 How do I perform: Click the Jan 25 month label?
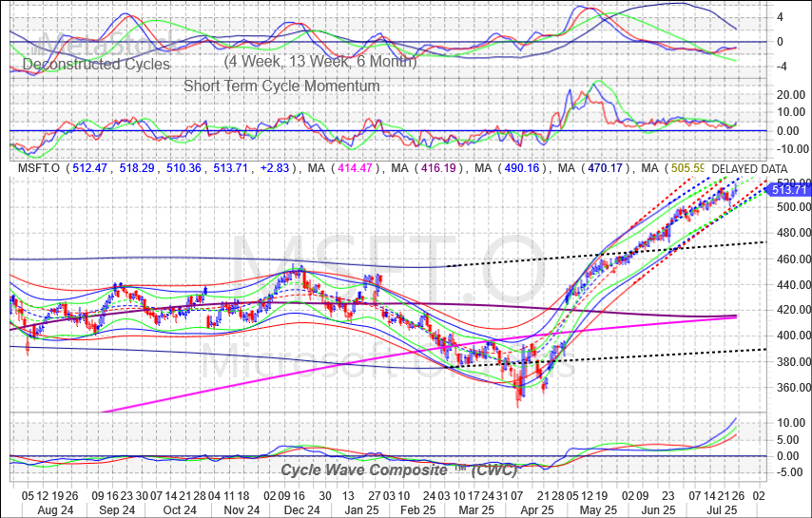(x=362, y=509)
